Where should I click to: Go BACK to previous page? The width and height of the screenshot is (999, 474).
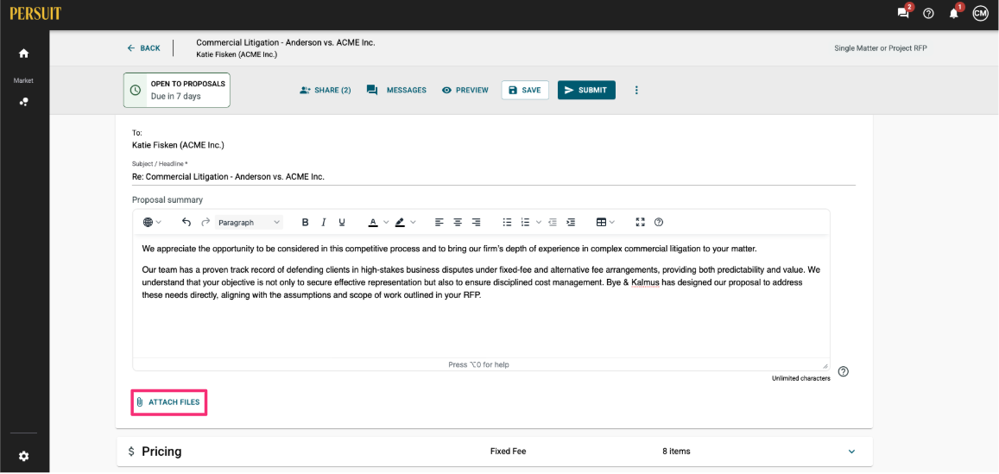coord(143,47)
